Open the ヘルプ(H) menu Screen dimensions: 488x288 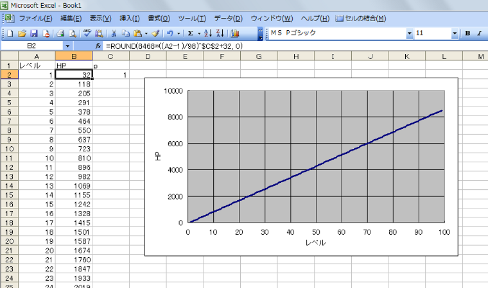[x=315, y=19]
